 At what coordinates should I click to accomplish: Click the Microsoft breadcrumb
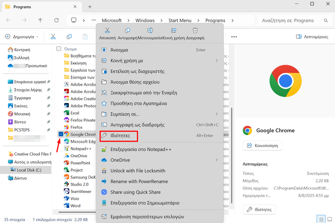click(112, 21)
